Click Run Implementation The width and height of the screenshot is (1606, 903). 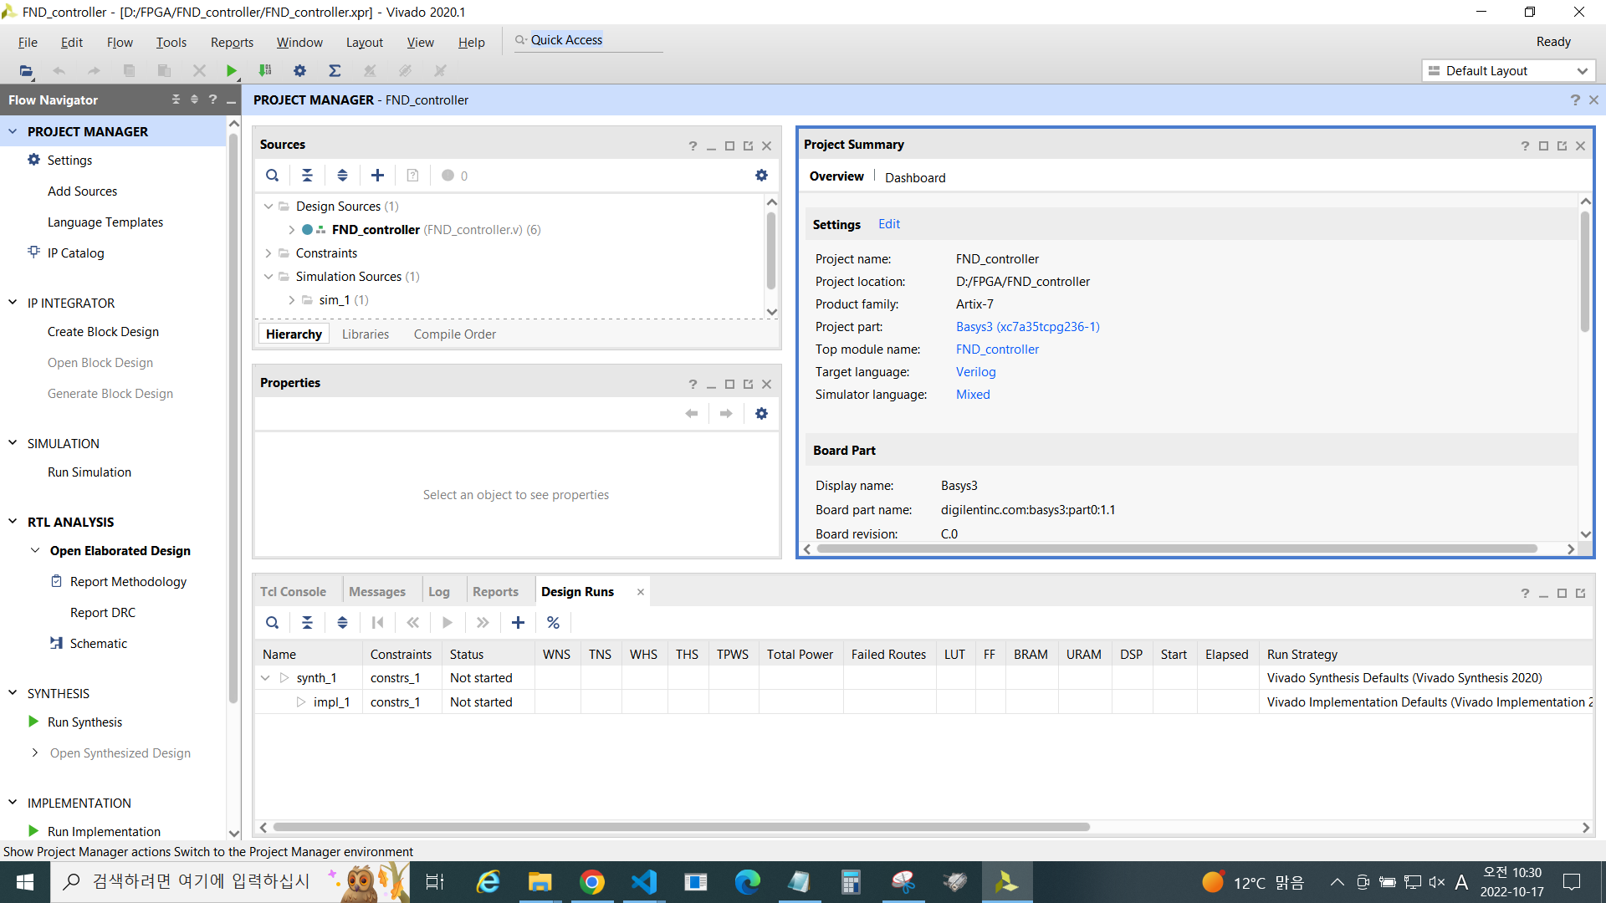104,831
